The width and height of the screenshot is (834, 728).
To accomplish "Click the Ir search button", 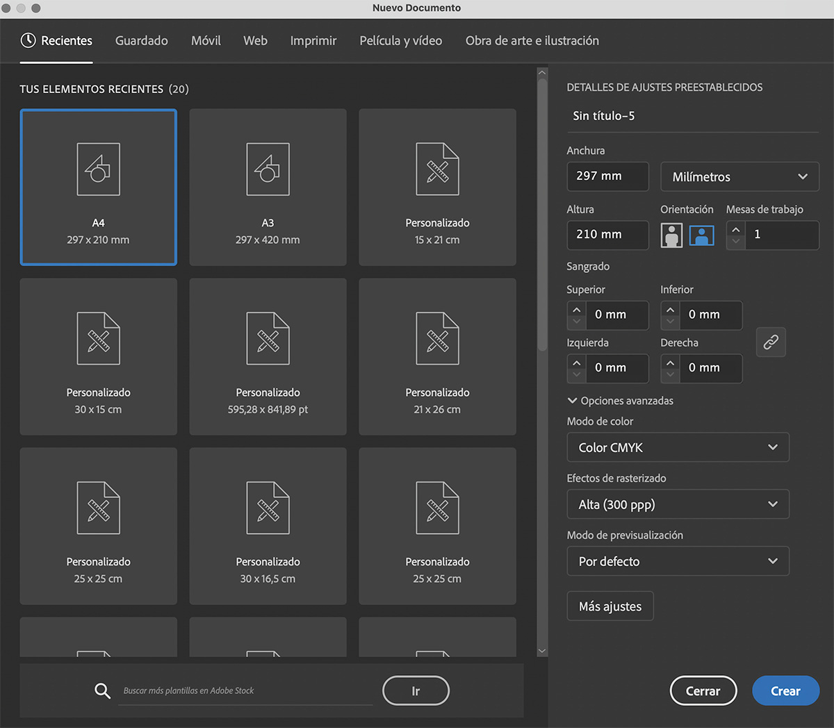I will pyautogui.click(x=416, y=690).
